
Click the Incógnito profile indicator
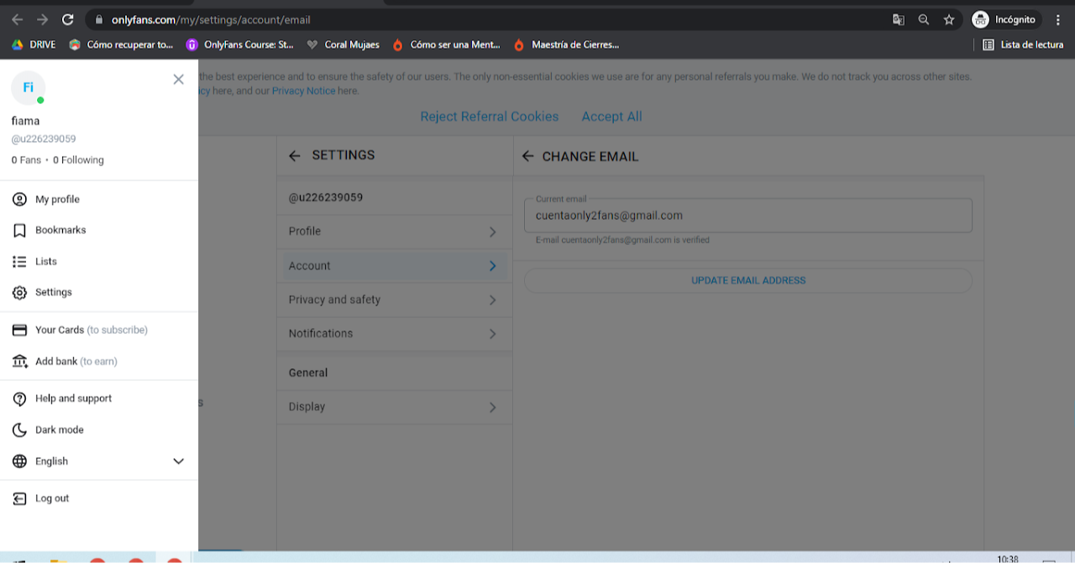[1004, 19]
